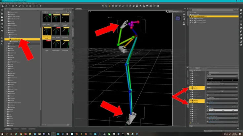Open the Normal dropdown in Surfaces editor

(222, 88)
